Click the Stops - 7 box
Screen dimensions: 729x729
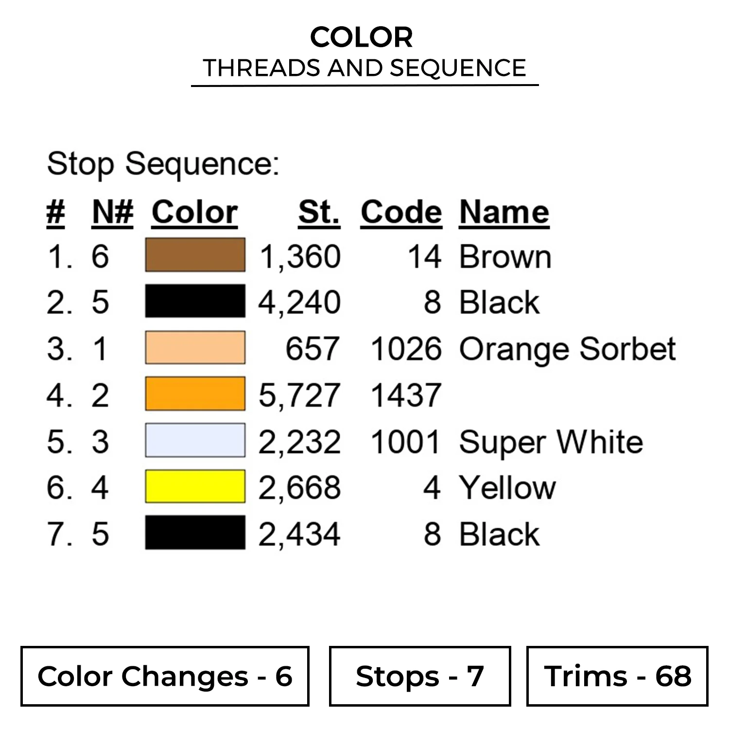pos(420,676)
